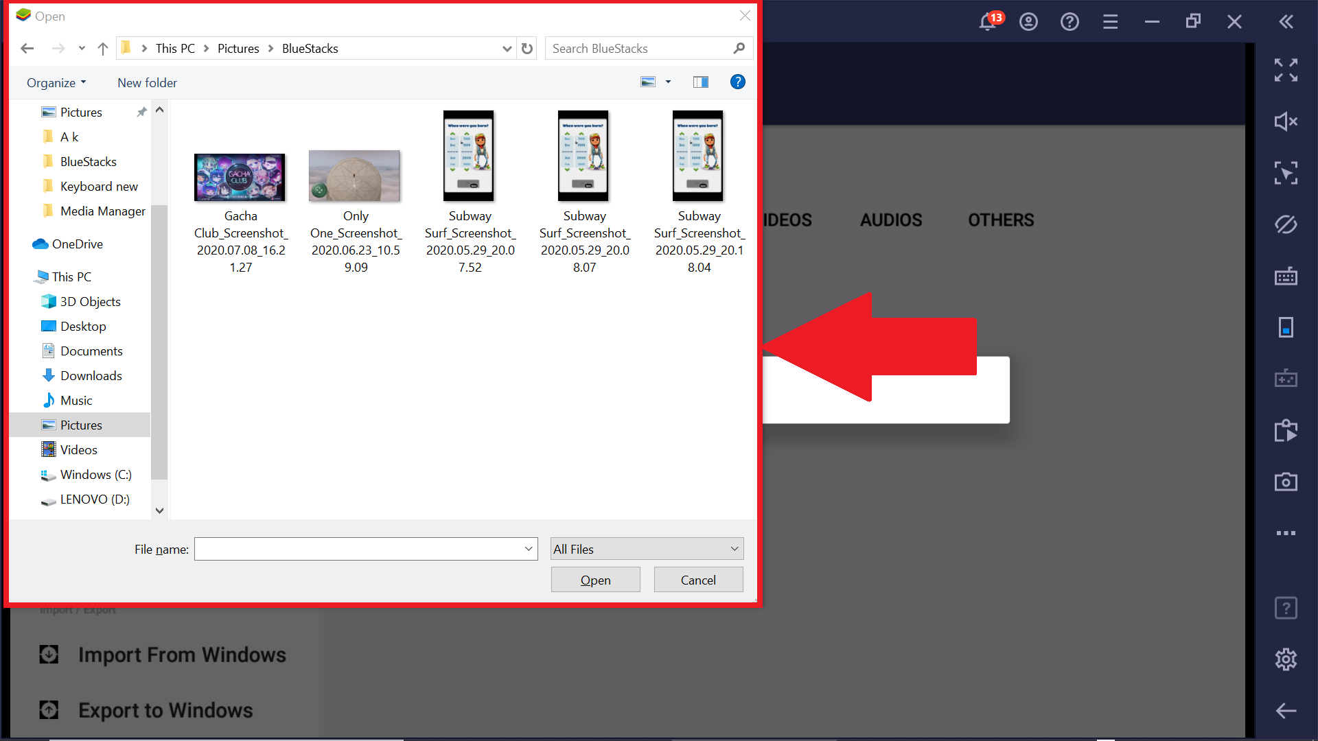Select the Import From Windows option
1318x741 pixels.
pos(182,654)
